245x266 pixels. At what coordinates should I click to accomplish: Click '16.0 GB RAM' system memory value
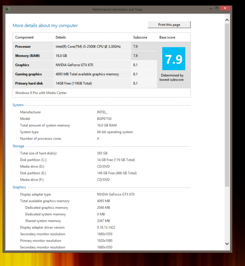tap(107, 125)
